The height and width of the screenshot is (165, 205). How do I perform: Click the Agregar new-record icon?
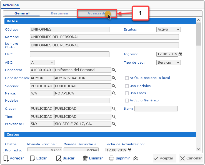(6, 158)
